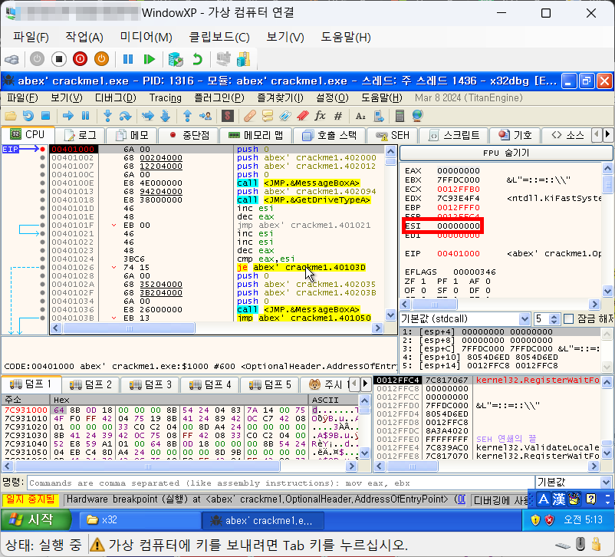Open Comments view icon
Screen dimensions: 615x557
268,116
